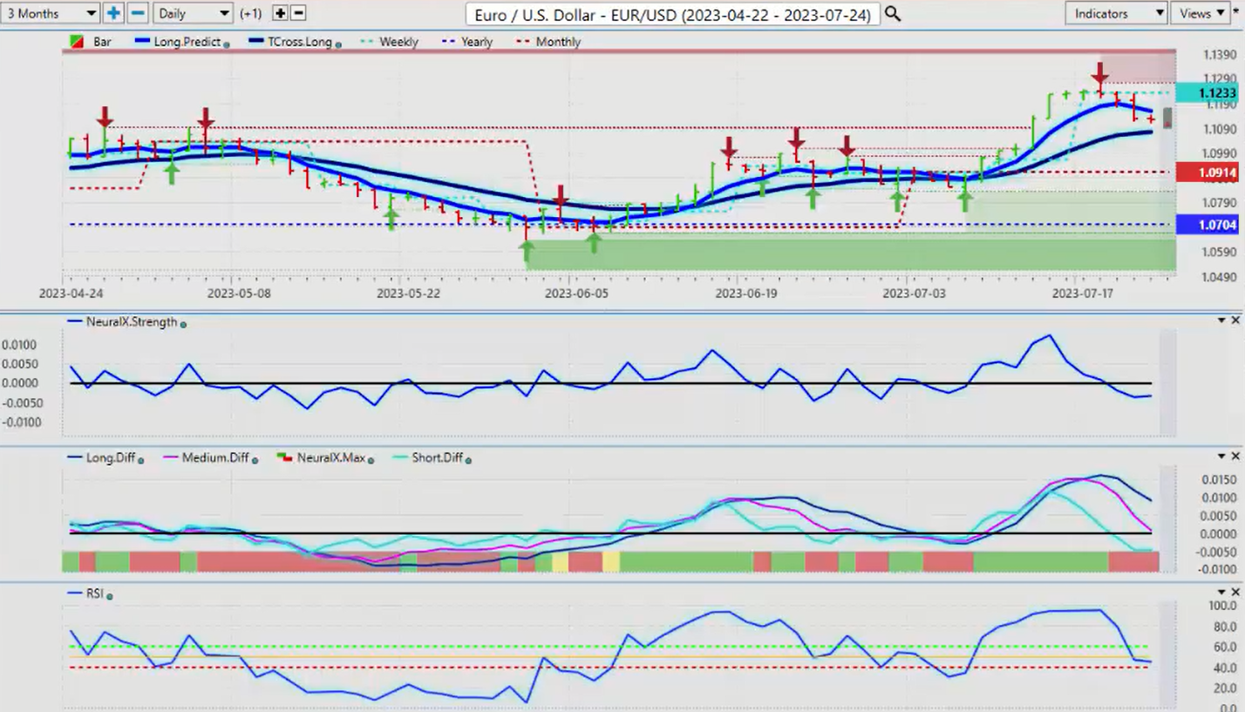Close the RSI panel
This screenshot has height=712, width=1245.
tap(1235, 593)
